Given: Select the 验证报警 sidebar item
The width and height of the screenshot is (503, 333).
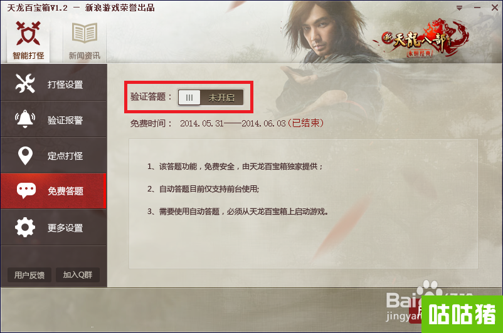Looking at the screenshot, I should [x=53, y=120].
